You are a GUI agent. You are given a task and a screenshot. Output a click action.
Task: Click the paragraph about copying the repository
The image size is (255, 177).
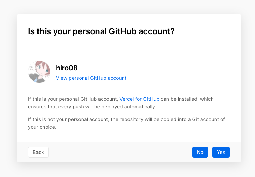(126, 123)
